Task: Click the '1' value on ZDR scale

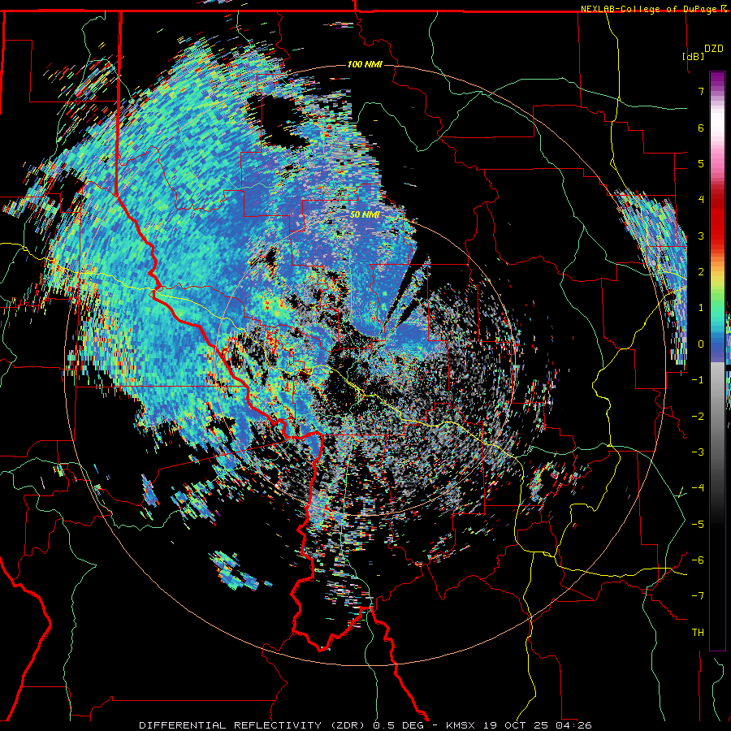Action: 701,308
